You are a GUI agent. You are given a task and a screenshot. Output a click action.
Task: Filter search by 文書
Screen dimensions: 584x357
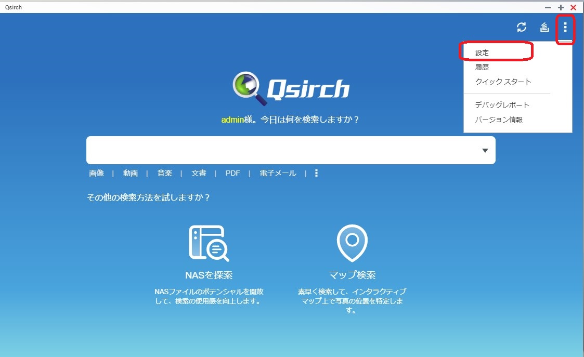click(x=199, y=173)
